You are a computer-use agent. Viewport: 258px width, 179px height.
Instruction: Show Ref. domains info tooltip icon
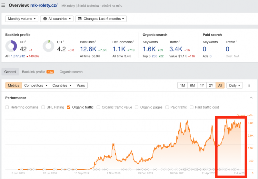pos(134,41)
